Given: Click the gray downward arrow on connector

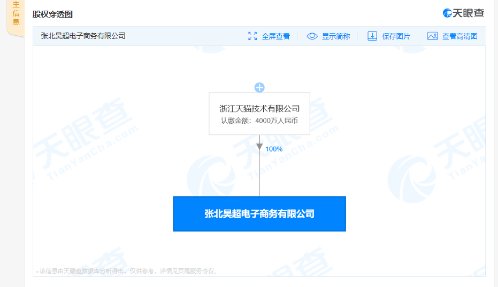Looking at the screenshot, I should pos(259,146).
